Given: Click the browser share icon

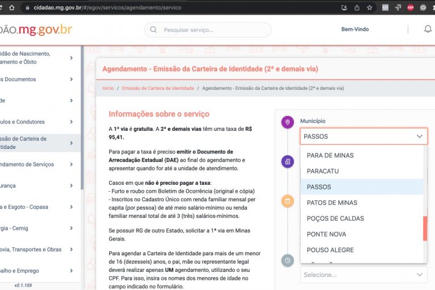Looking at the screenshot, I should (x=357, y=8).
